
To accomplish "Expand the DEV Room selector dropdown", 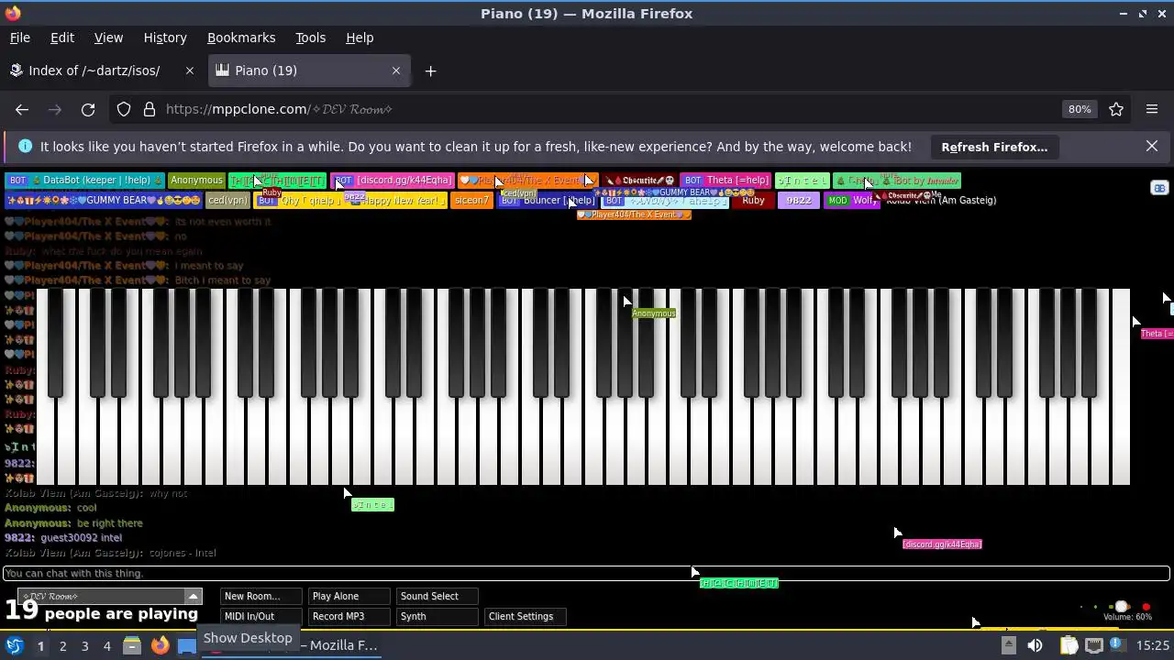I will [x=193, y=597].
